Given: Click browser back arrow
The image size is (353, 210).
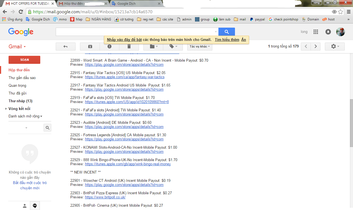Looking at the screenshot, I should (x=5, y=12).
